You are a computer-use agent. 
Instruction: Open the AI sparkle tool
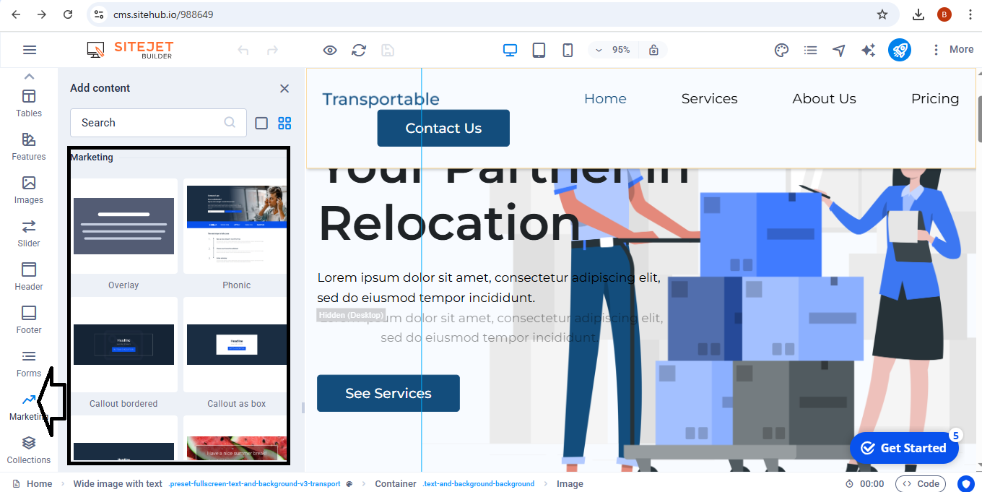tap(868, 50)
